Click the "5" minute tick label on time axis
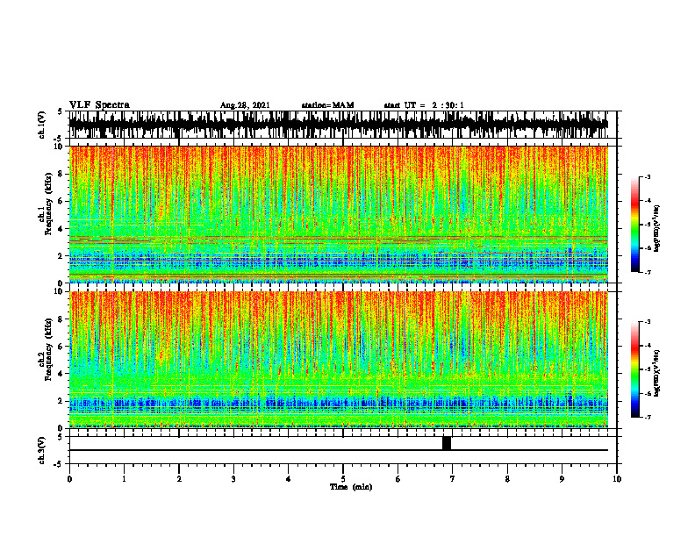This screenshot has height=537, width=695. (343, 479)
